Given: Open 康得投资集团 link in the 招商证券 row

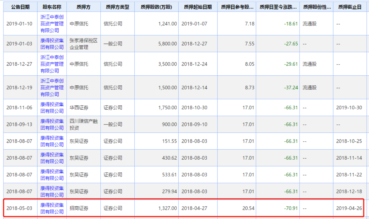Looking at the screenshot, I should [x=52, y=208].
